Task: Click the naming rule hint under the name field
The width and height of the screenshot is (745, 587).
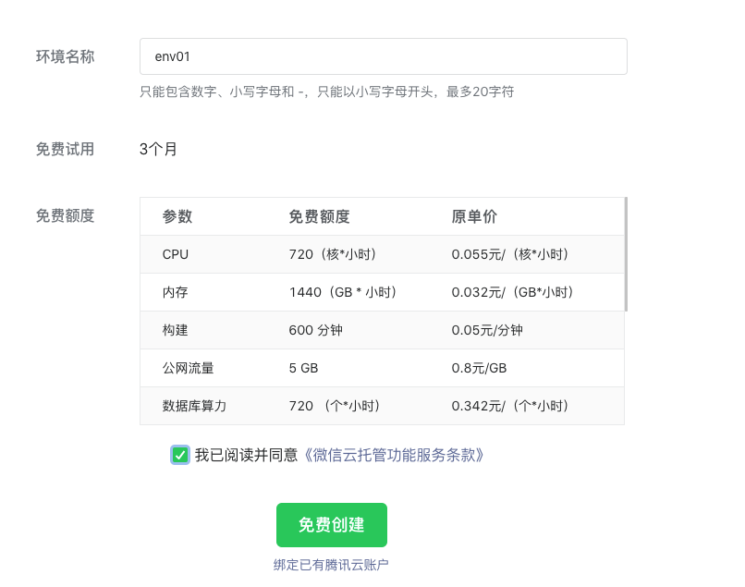Action: [x=327, y=92]
